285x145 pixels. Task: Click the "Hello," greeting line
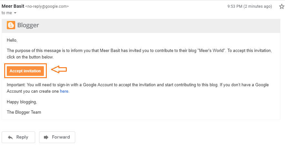pos(12,40)
